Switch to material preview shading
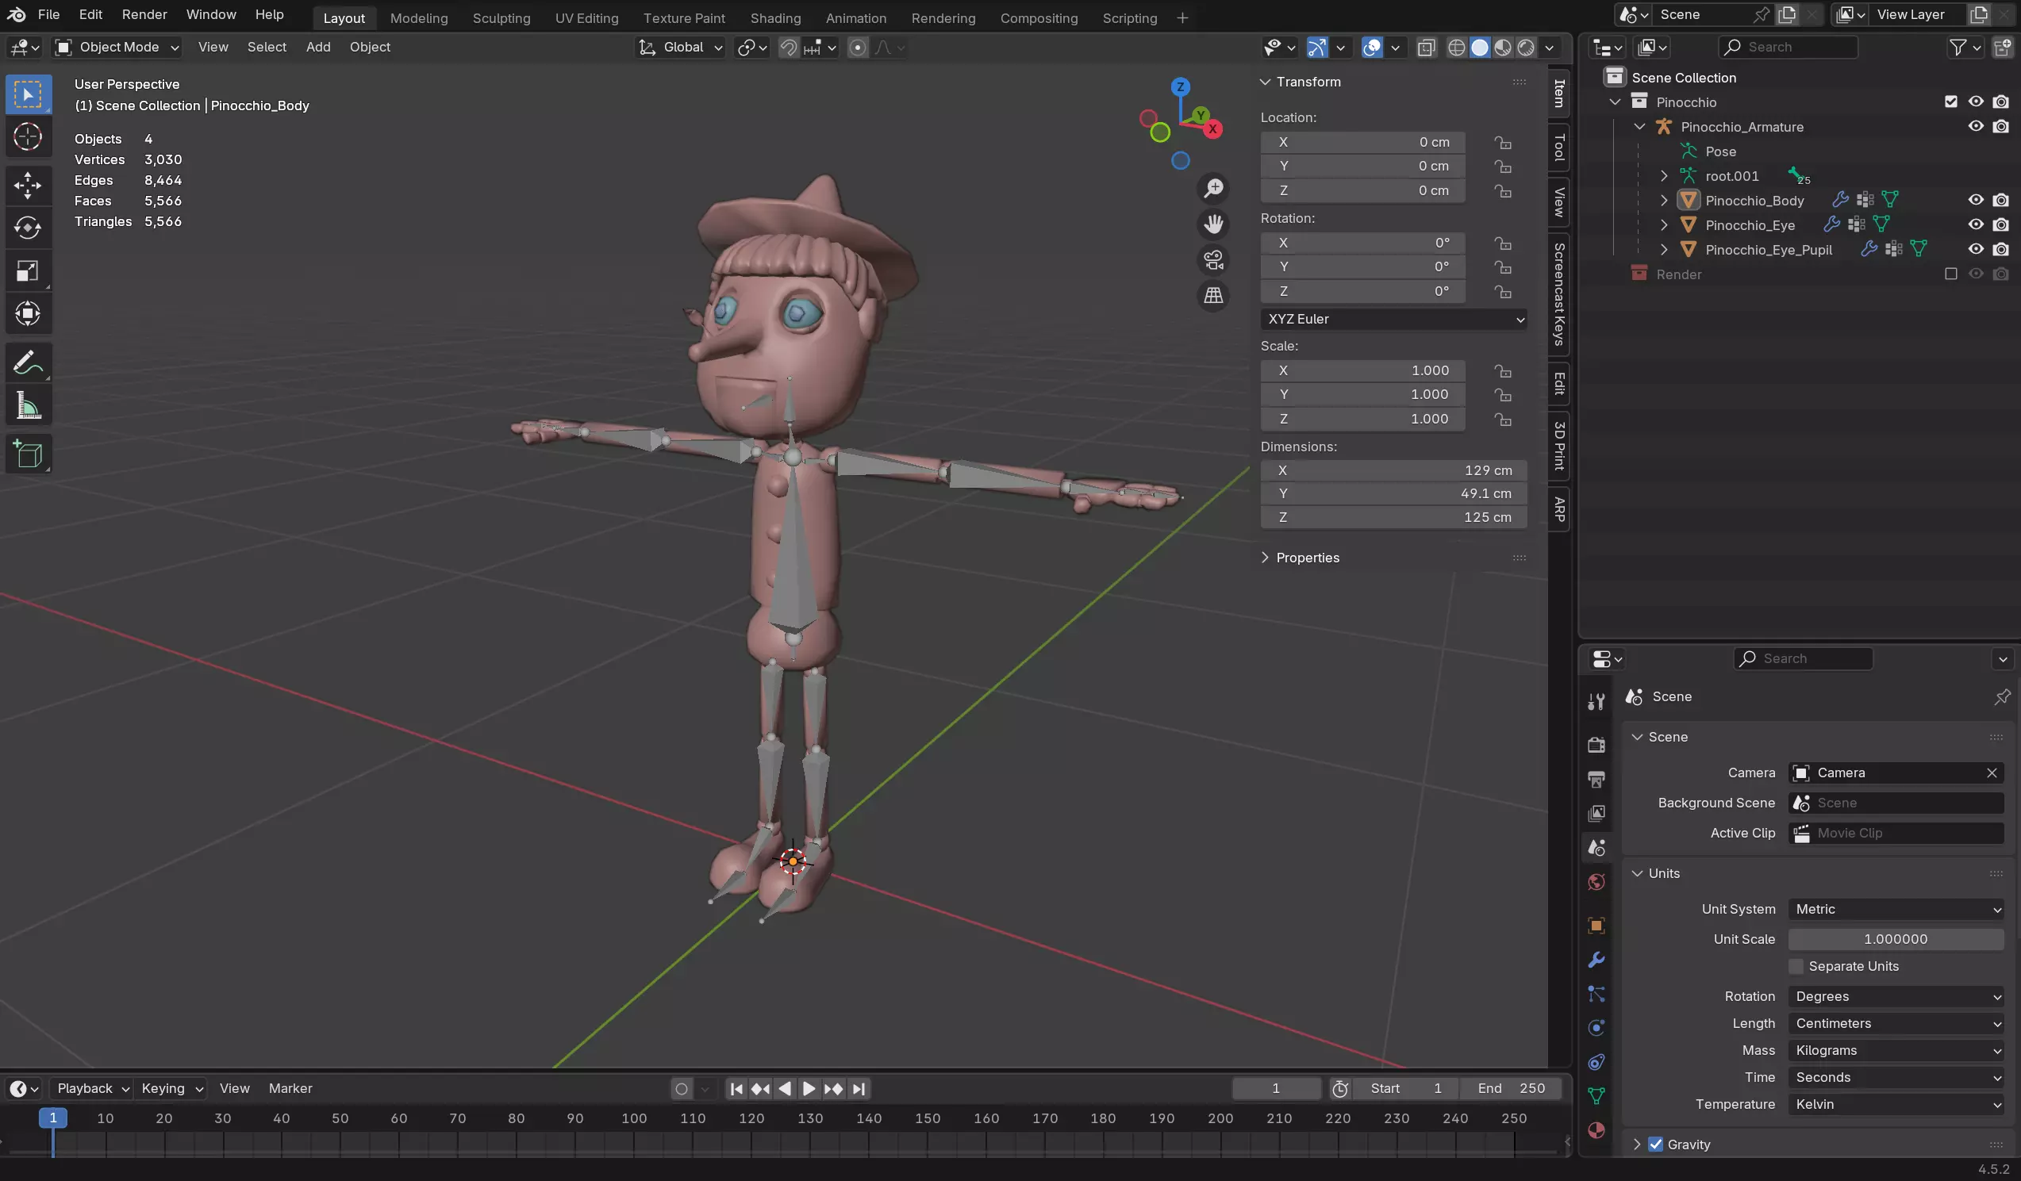 pos(1503,48)
